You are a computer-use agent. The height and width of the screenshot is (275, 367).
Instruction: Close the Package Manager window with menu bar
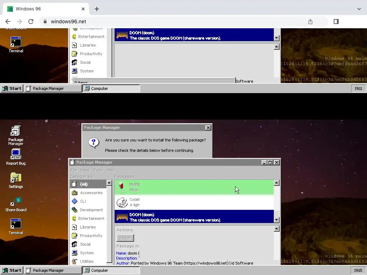(277, 162)
